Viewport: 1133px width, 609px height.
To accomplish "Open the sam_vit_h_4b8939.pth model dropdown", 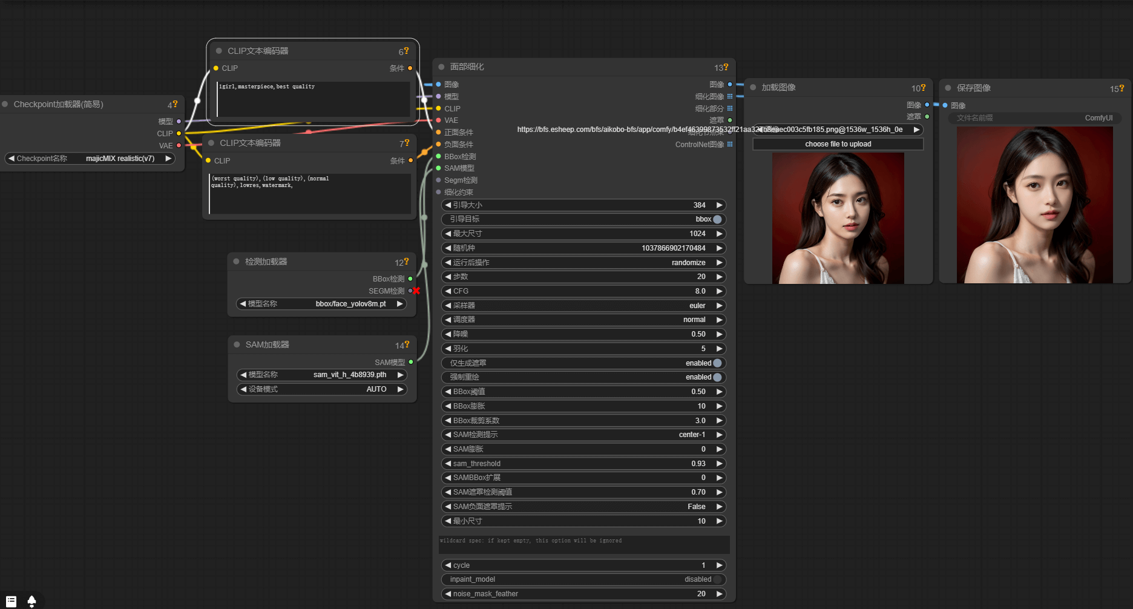I will pos(321,375).
